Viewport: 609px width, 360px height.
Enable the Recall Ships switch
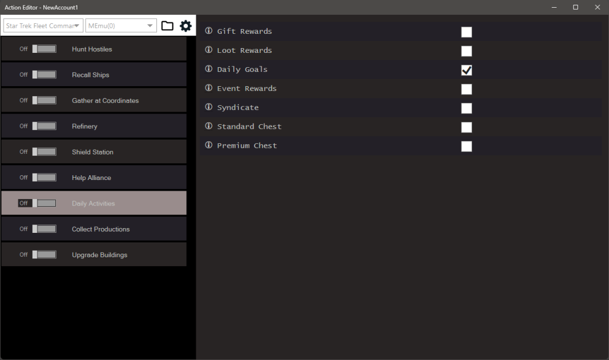[x=44, y=74]
